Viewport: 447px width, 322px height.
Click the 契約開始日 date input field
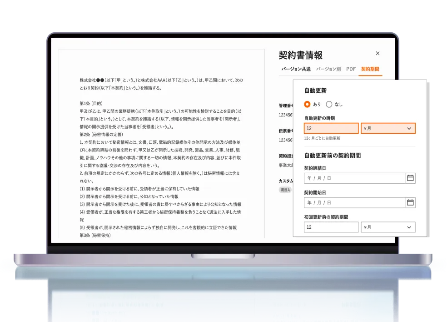pyautogui.click(x=354, y=203)
